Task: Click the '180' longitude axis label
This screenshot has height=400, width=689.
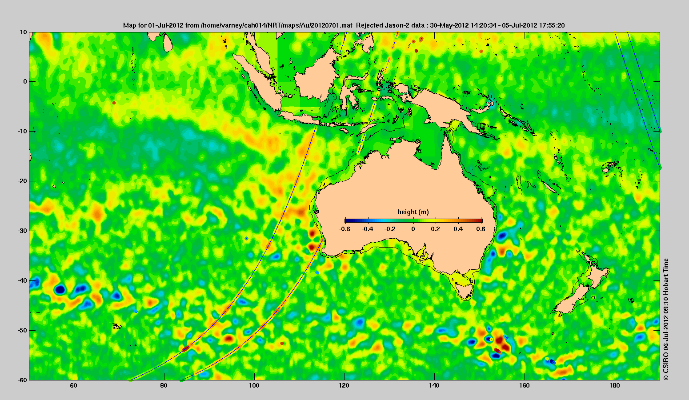Action: pos(614,386)
